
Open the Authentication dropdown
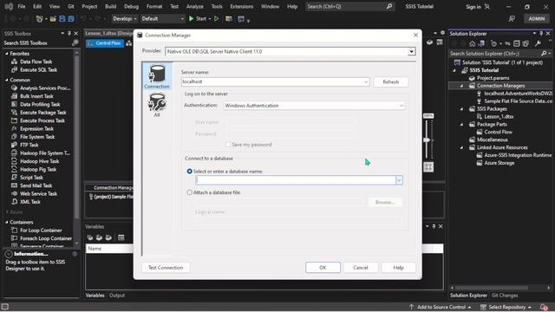tap(401, 106)
